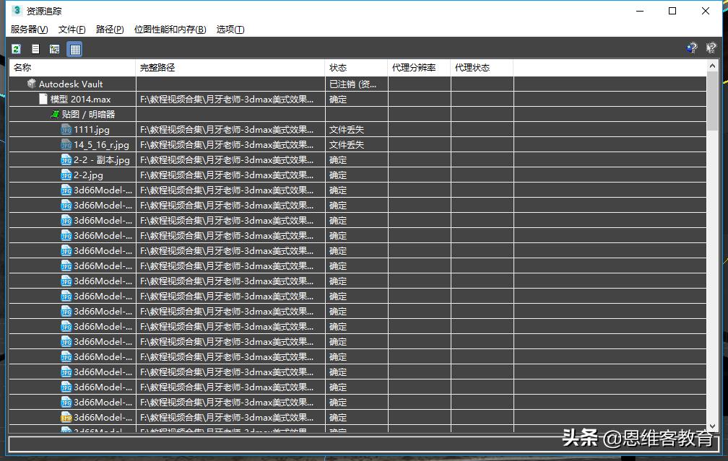The image size is (728, 461).
Task: Click the rightmost context help icon
Action: 711,48
